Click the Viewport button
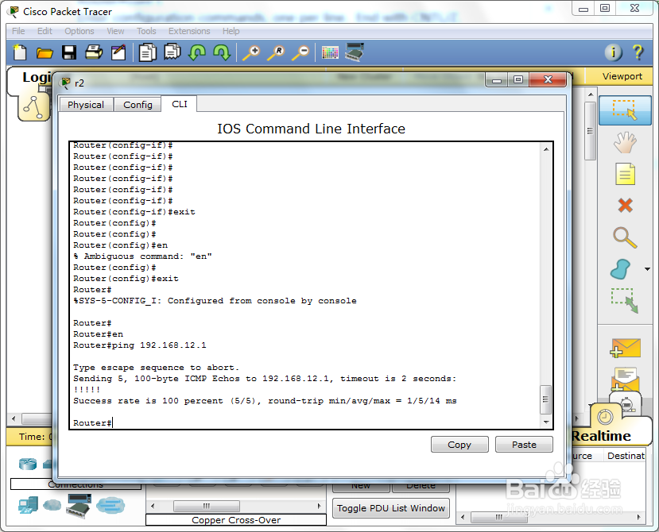 point(622,76)
